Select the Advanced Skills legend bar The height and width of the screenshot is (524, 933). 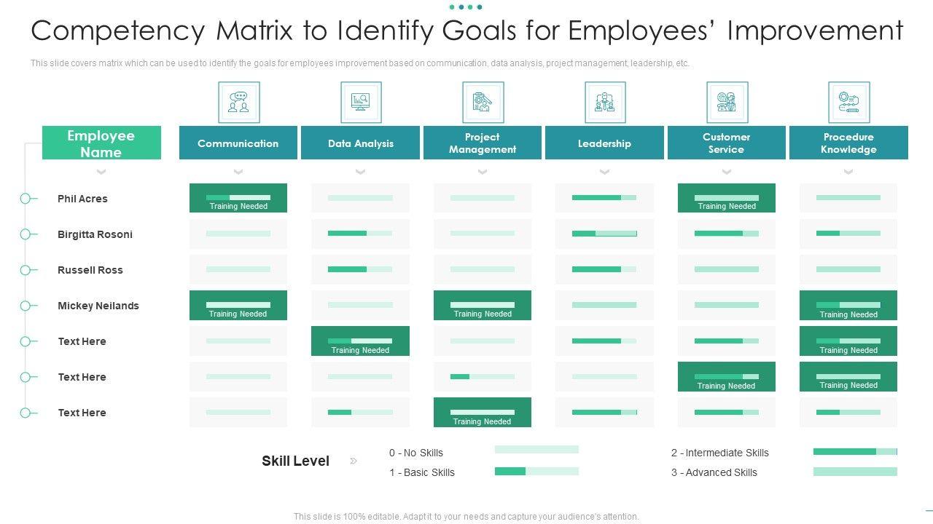point(855,472)
